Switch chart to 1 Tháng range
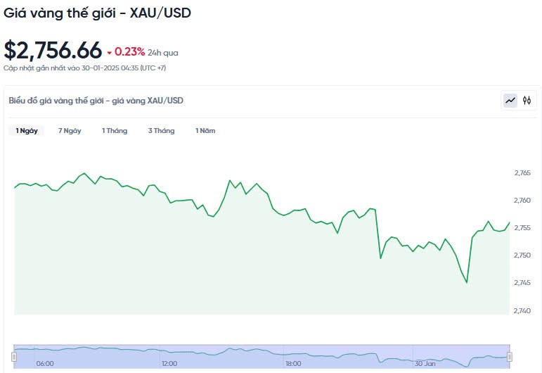Screen dimensions: 542x373 pos(115,131)
